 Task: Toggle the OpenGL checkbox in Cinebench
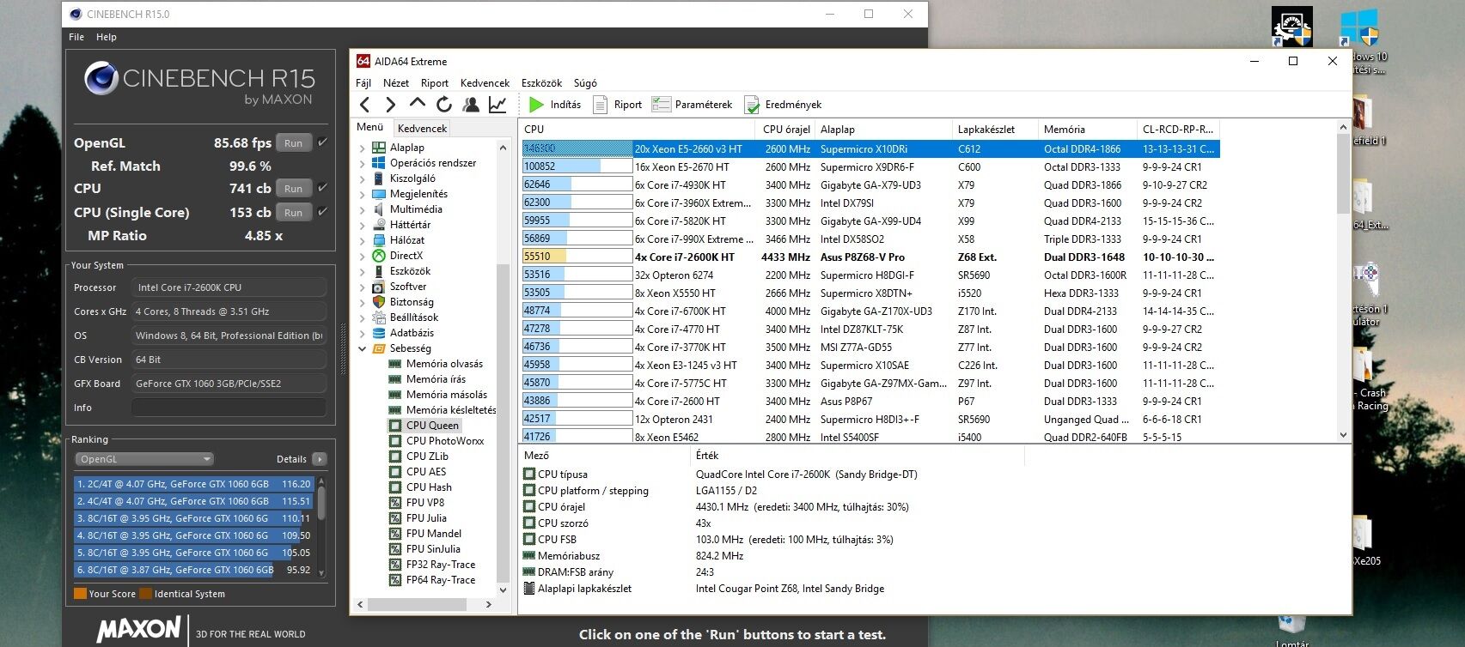pos(322,142)
